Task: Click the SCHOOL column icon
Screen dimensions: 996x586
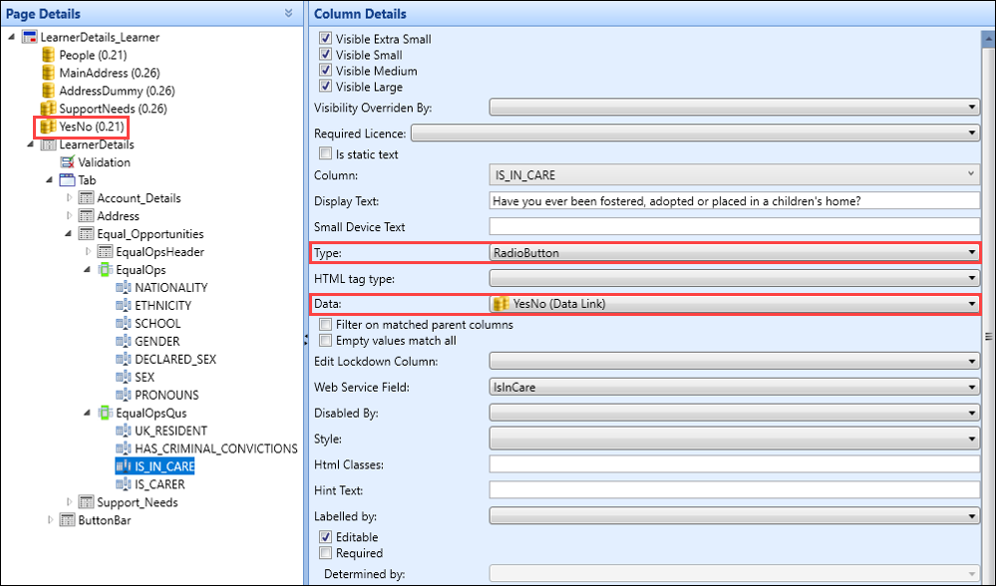Action: [x=124, y=323]
